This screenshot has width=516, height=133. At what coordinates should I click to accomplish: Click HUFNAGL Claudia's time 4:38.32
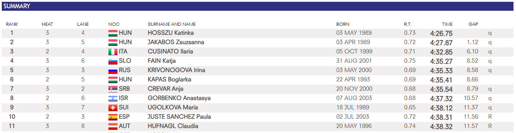pyautogui.click(x=441, y=126)
